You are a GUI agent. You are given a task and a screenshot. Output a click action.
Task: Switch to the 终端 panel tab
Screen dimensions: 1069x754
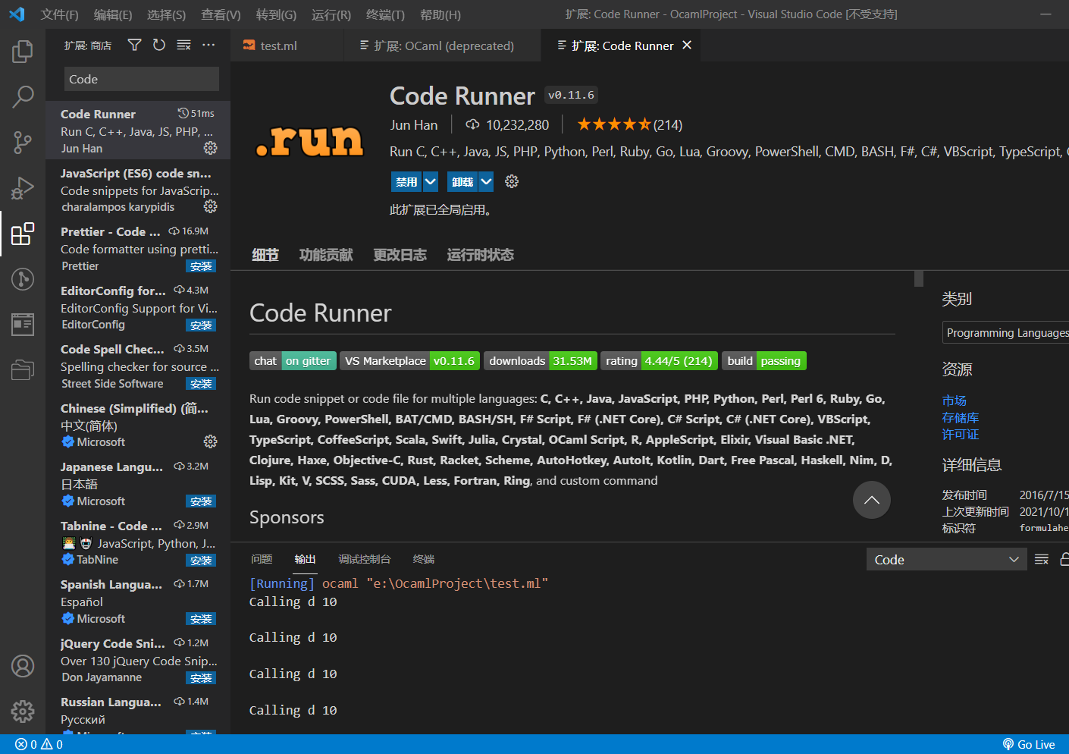(x=422, y=559)
